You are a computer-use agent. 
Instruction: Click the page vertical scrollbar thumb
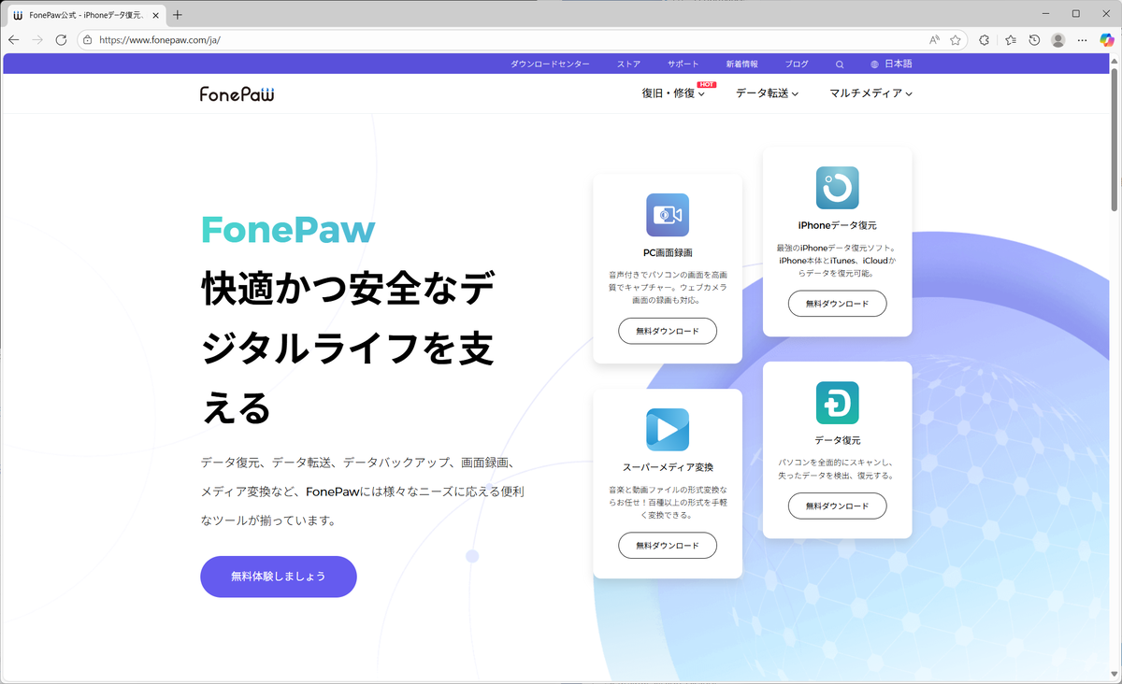pyautogui.click(x=1115, y=140)
